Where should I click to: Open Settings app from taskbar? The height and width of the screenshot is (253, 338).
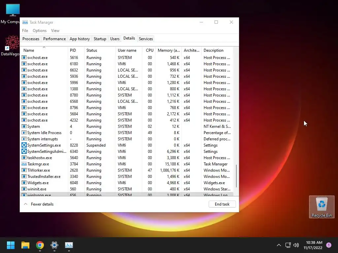coord(54,245)
